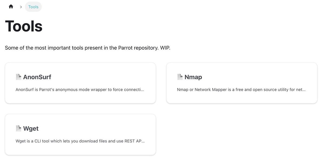Click the breadcrumb chevron separator
The height and width of the screenshot is (159, 320).
21,7
